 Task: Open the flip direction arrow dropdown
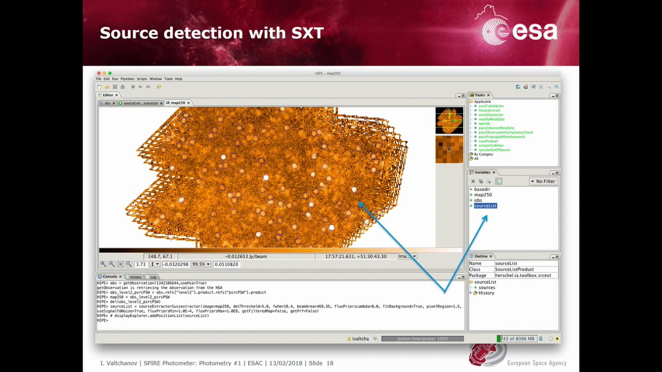click(x=155, y=264)
